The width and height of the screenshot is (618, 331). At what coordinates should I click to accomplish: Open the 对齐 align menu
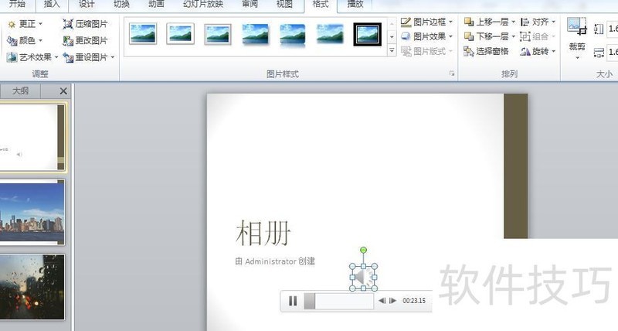click(538, 22)
